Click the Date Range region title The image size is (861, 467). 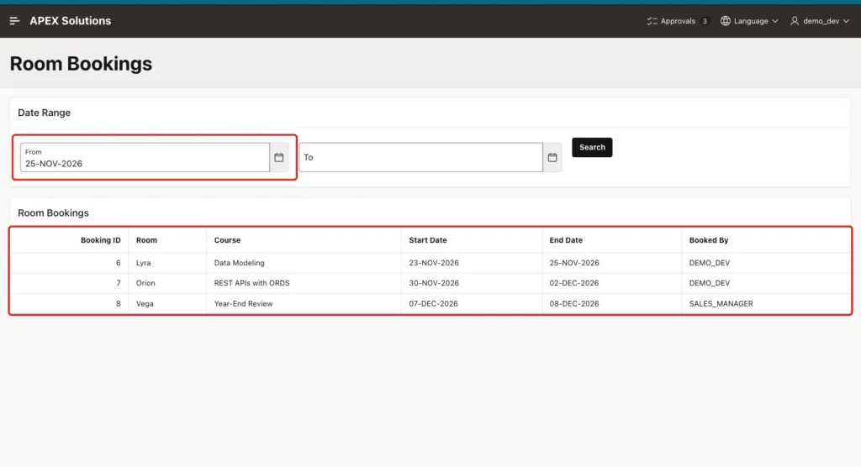(x=44, y=113)
